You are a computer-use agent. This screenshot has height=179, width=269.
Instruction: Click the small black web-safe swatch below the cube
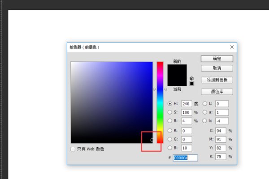(192, 83)
